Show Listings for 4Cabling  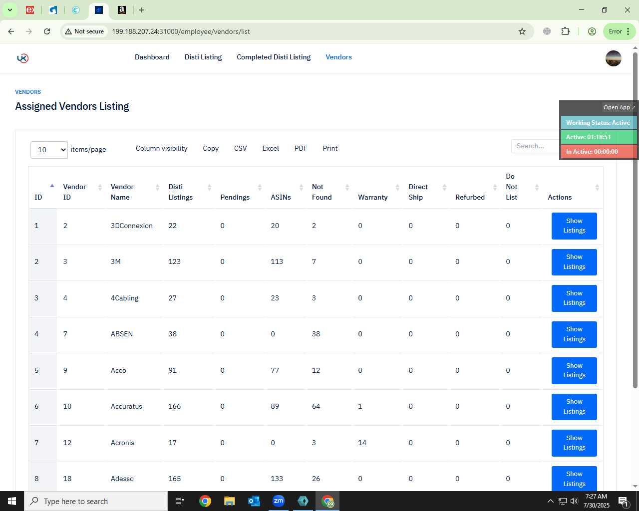click(x=574, y=298)
